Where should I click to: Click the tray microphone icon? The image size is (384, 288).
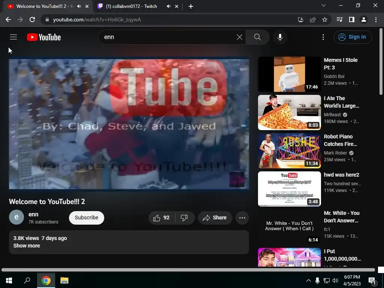(x=317, y=280)
